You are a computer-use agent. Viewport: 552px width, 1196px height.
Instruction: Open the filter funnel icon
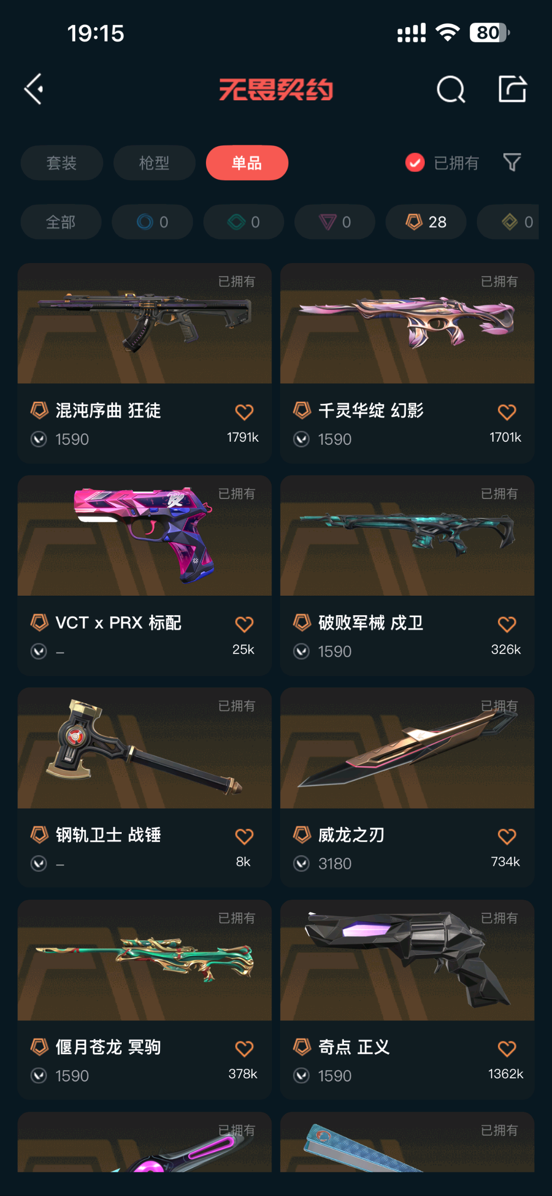click(512, 163)
